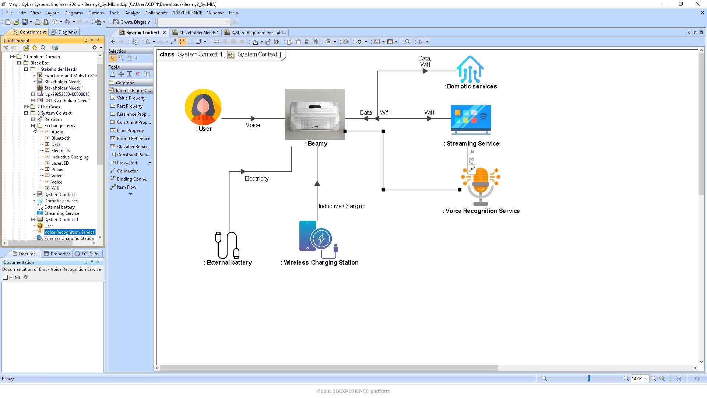
Task: Click the Beamy block image in diagram
Action: [x=315, y=114]
